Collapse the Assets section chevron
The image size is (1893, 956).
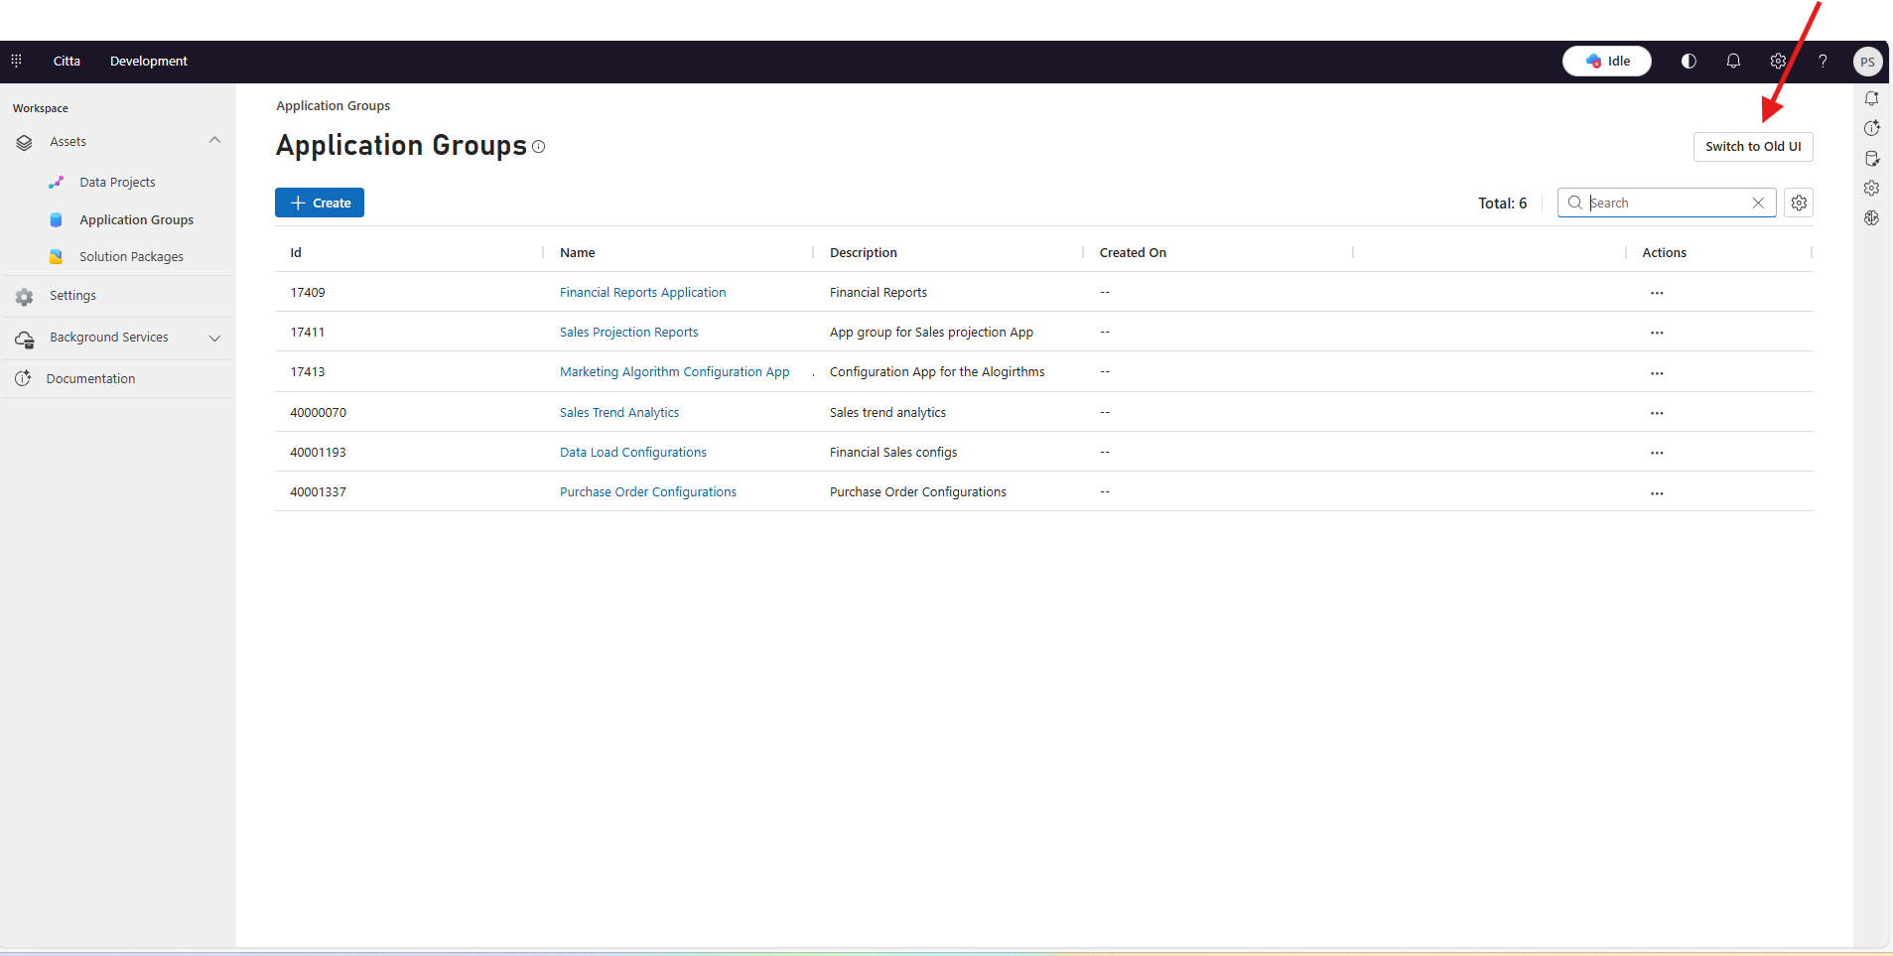214,141
